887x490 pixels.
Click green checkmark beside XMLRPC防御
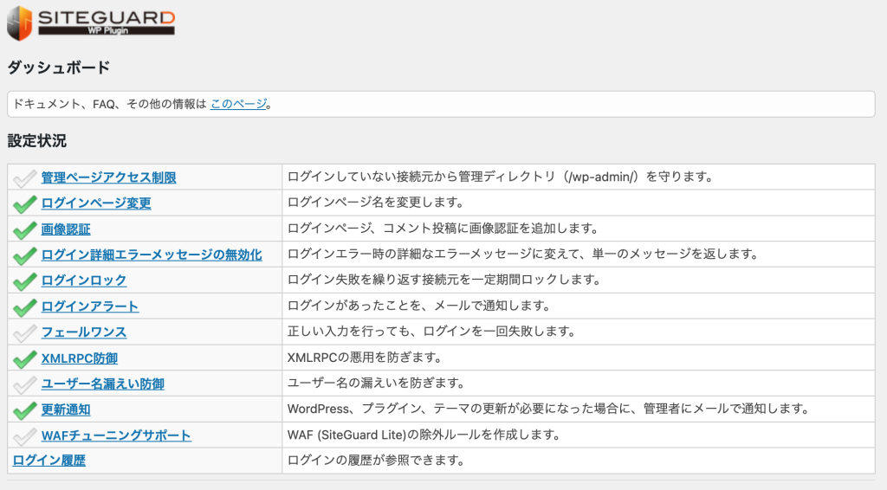24,358
